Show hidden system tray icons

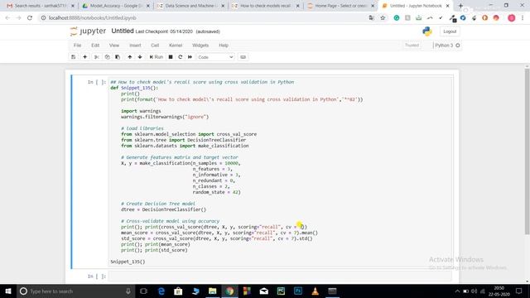point(457,291)
